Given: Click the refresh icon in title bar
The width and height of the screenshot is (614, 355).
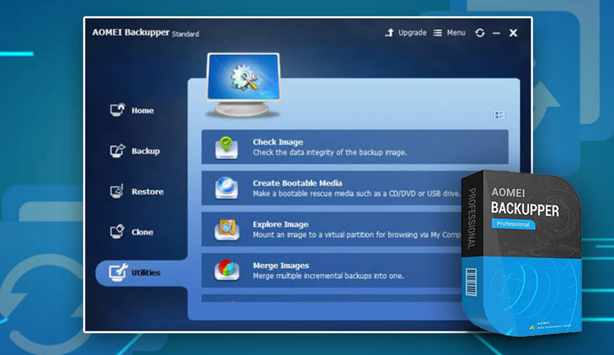Looking at the screenshot, I should 480,33.
